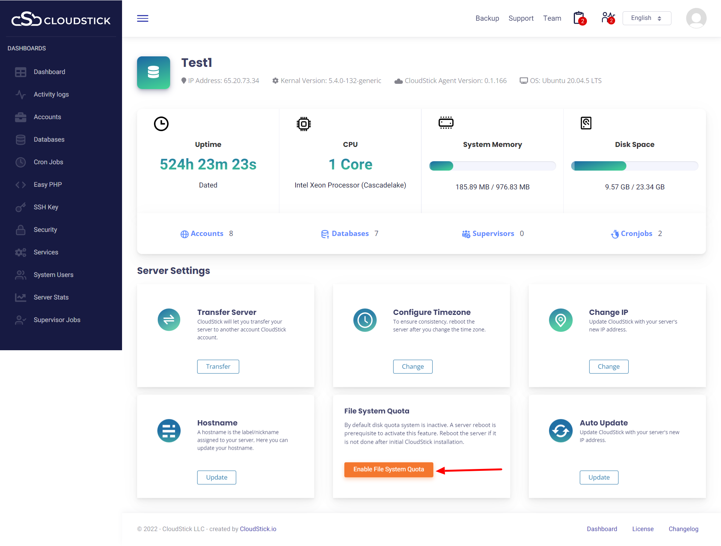The height and width of the screenshot is (546, 721).
Task: Click the team users notification icon
Action: coord(608,18)
